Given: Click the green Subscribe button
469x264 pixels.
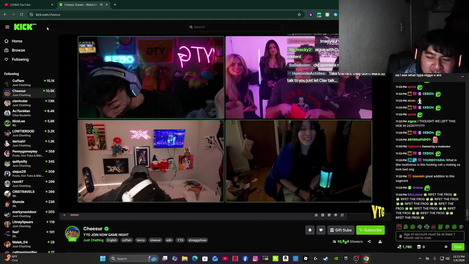Looking at the screenshot, I should click(370, 230).
